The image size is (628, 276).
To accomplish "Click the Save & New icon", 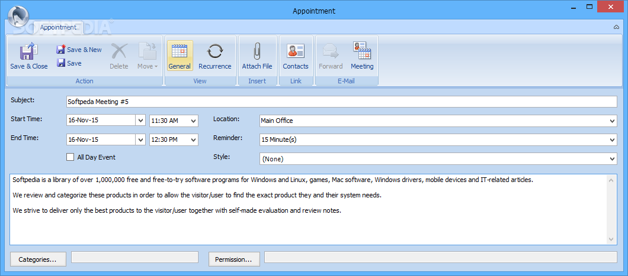I will coord(61,50).
